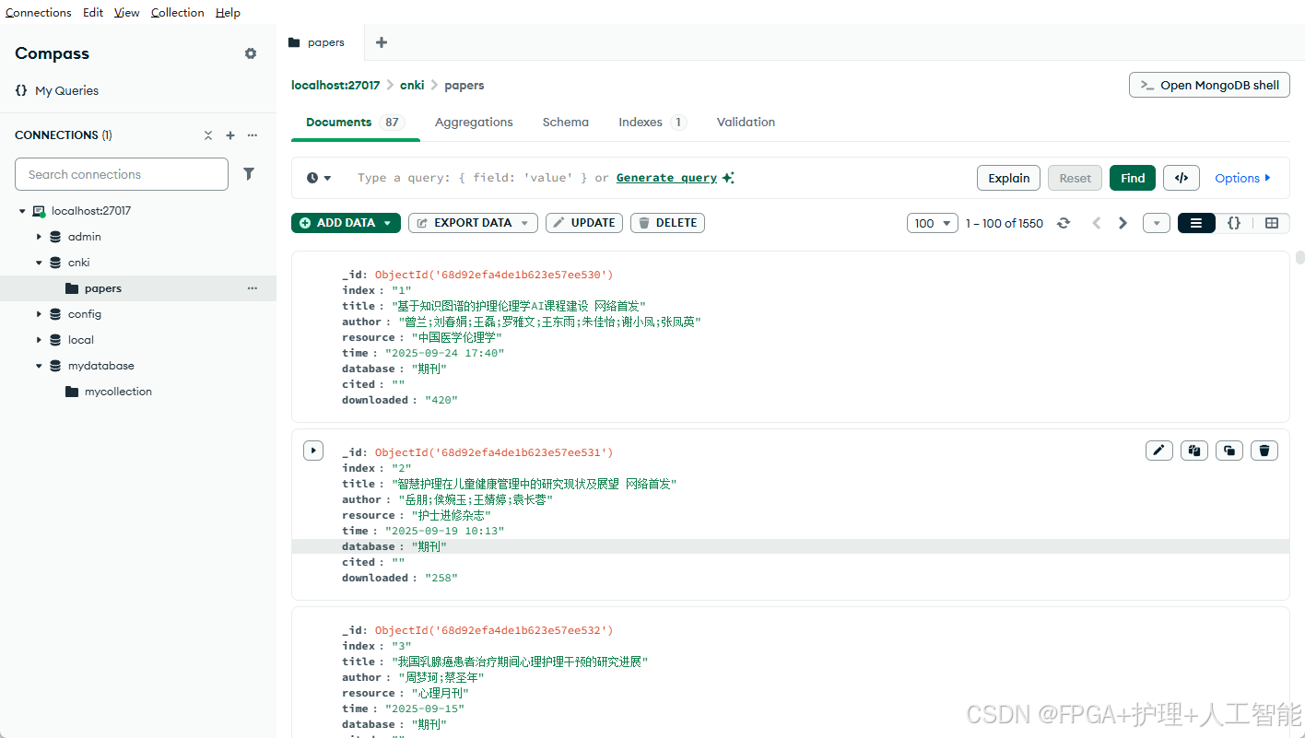Viewport: 1305px width, 738px height.
Task: Switch to table view of documents
Action: [x=1272, y=223]
